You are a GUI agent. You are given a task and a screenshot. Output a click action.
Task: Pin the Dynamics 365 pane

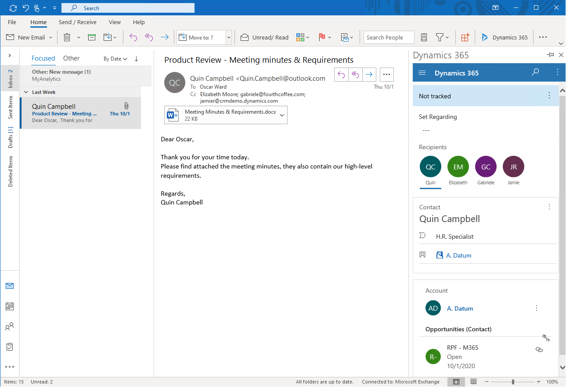550,55
